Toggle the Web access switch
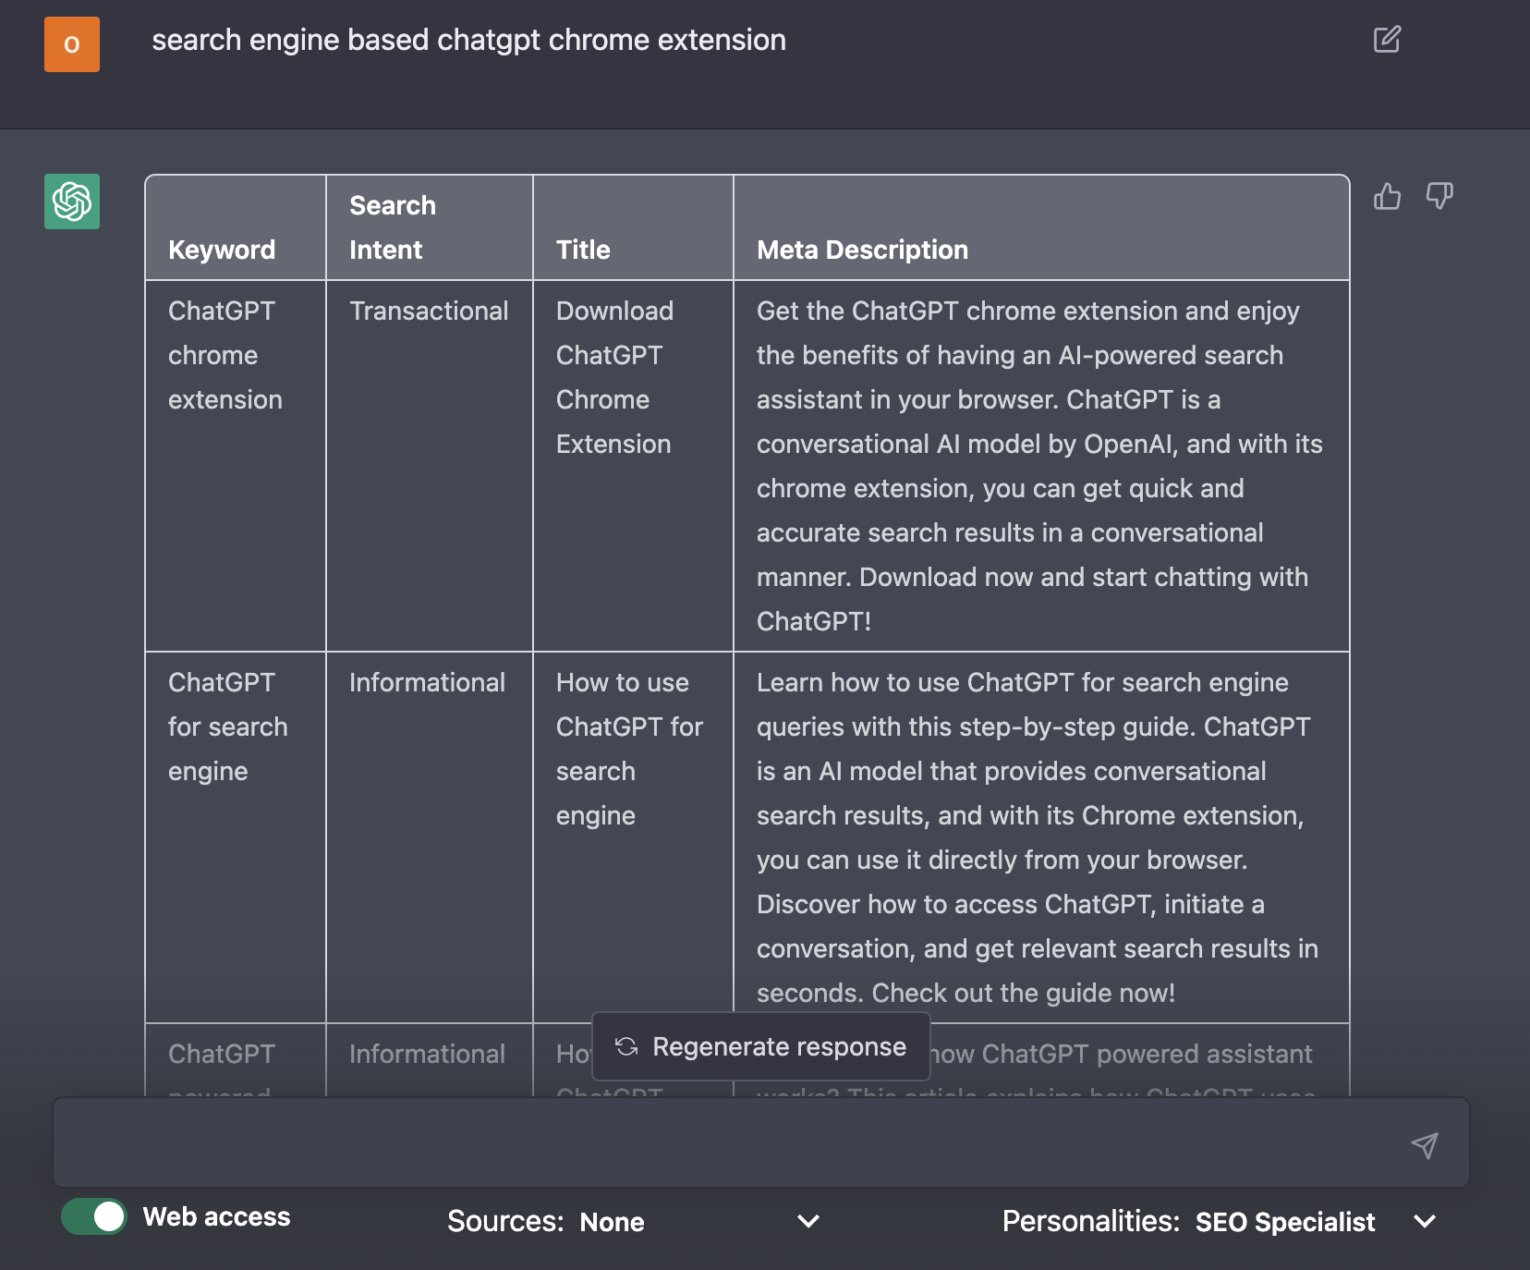 pos(94,1216)
